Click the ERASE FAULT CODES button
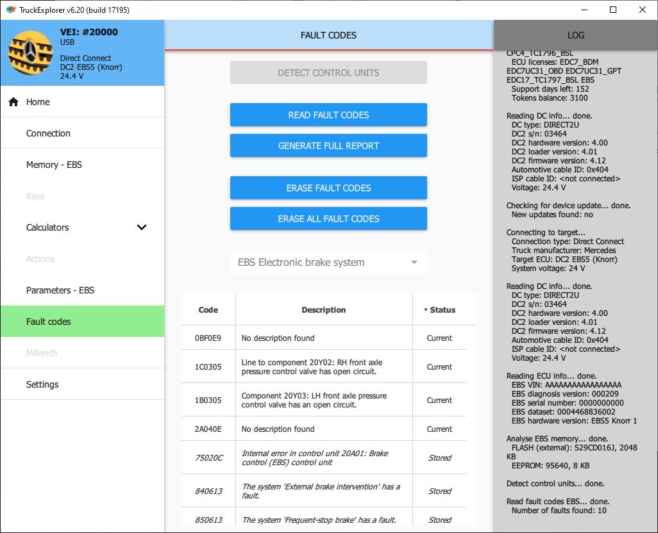Image resolution: width=658 pixels, height=533 pixels. (x=328, y=188)
